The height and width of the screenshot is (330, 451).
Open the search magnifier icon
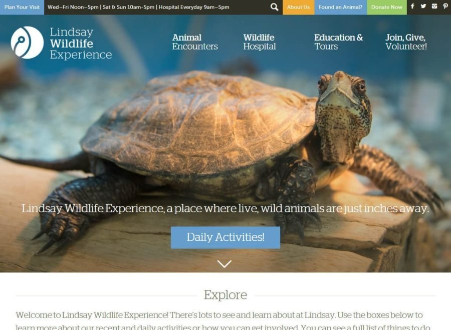click(x=275, y=7)
